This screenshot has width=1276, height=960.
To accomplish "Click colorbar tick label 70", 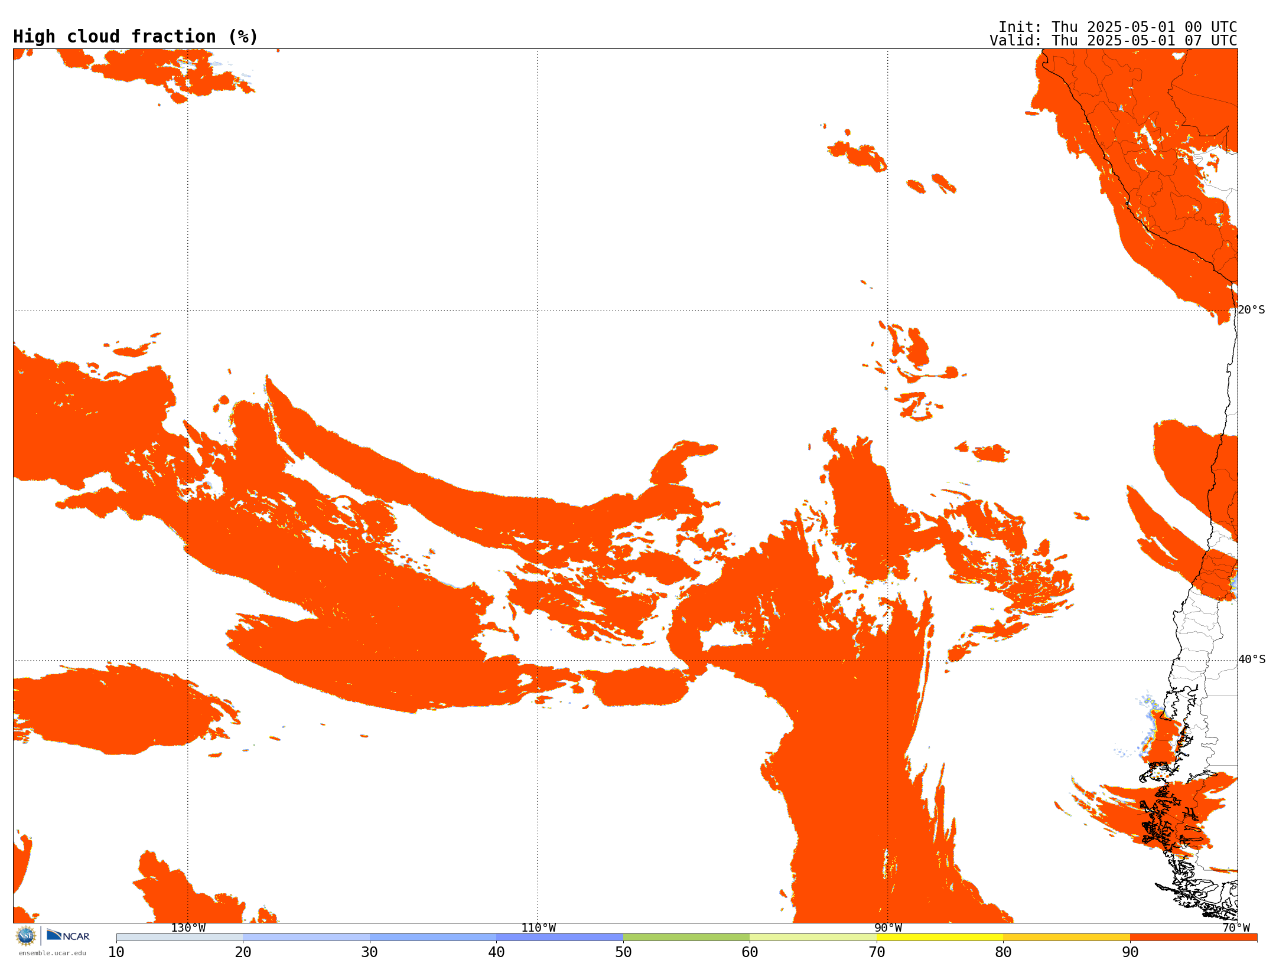I will [877, 952].
